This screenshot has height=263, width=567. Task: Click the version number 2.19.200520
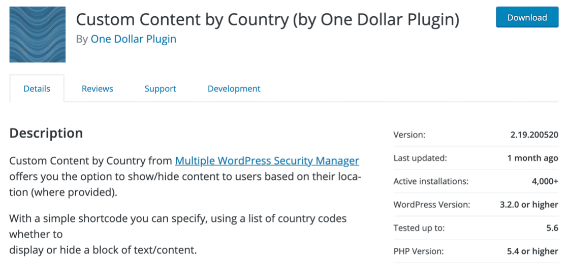pyautogui.click(x=534, y=135)
